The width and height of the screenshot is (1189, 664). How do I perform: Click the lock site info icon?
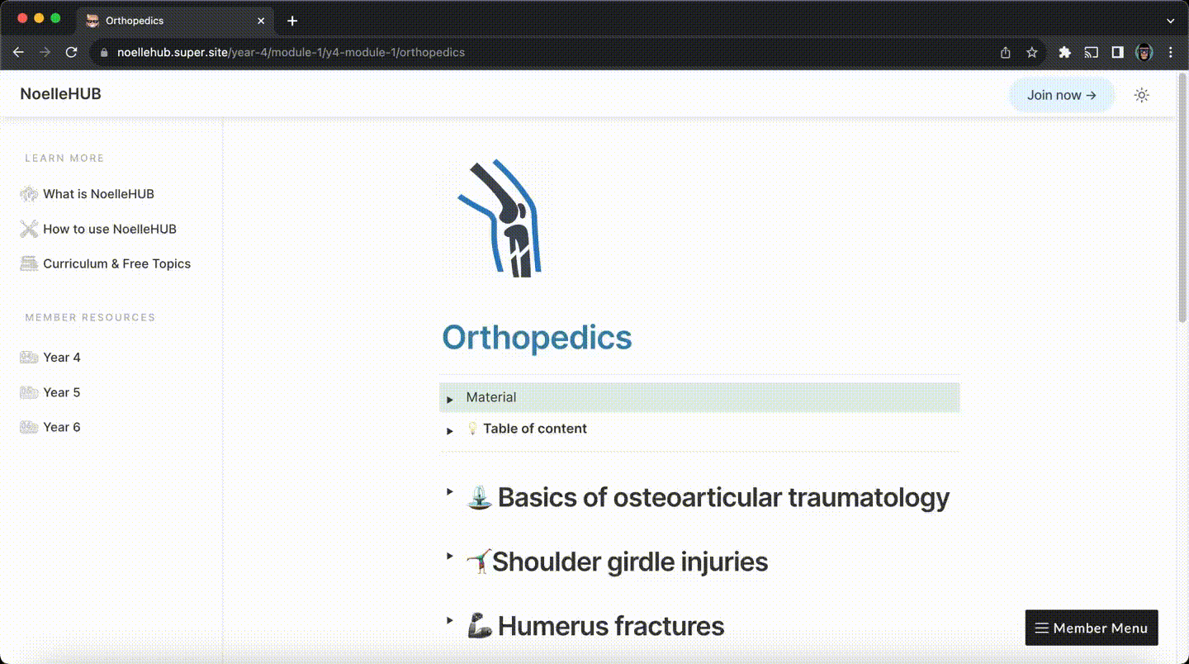click(x=104, y=52)
